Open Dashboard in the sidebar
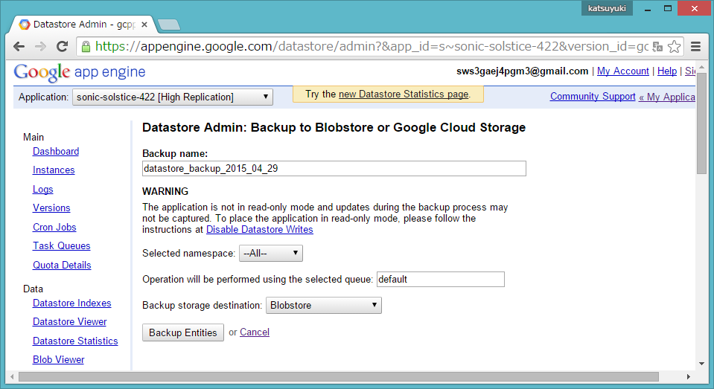This screenshot has height=389, width=714. [56, 152]
